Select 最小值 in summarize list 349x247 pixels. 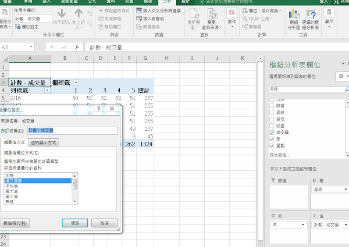(38, 196)
